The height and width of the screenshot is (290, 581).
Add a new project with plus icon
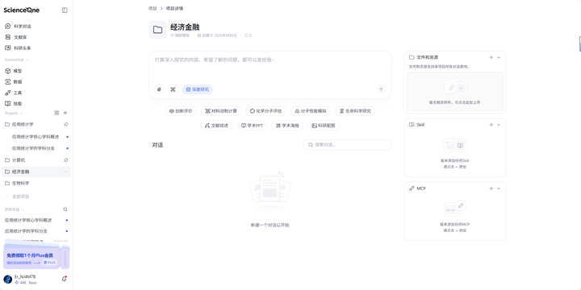pos(65,113)
